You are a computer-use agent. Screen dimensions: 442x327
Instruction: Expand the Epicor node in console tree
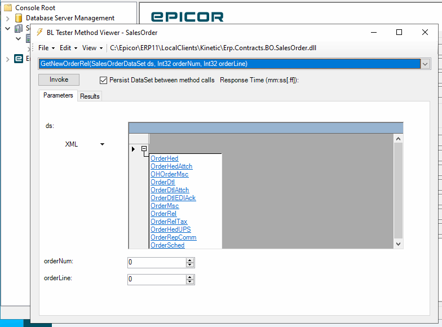[x=8, y=59]
